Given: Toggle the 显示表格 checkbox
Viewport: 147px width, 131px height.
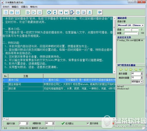Looking at the screenshot, I should pyautogui.click(x=88, y=123).
